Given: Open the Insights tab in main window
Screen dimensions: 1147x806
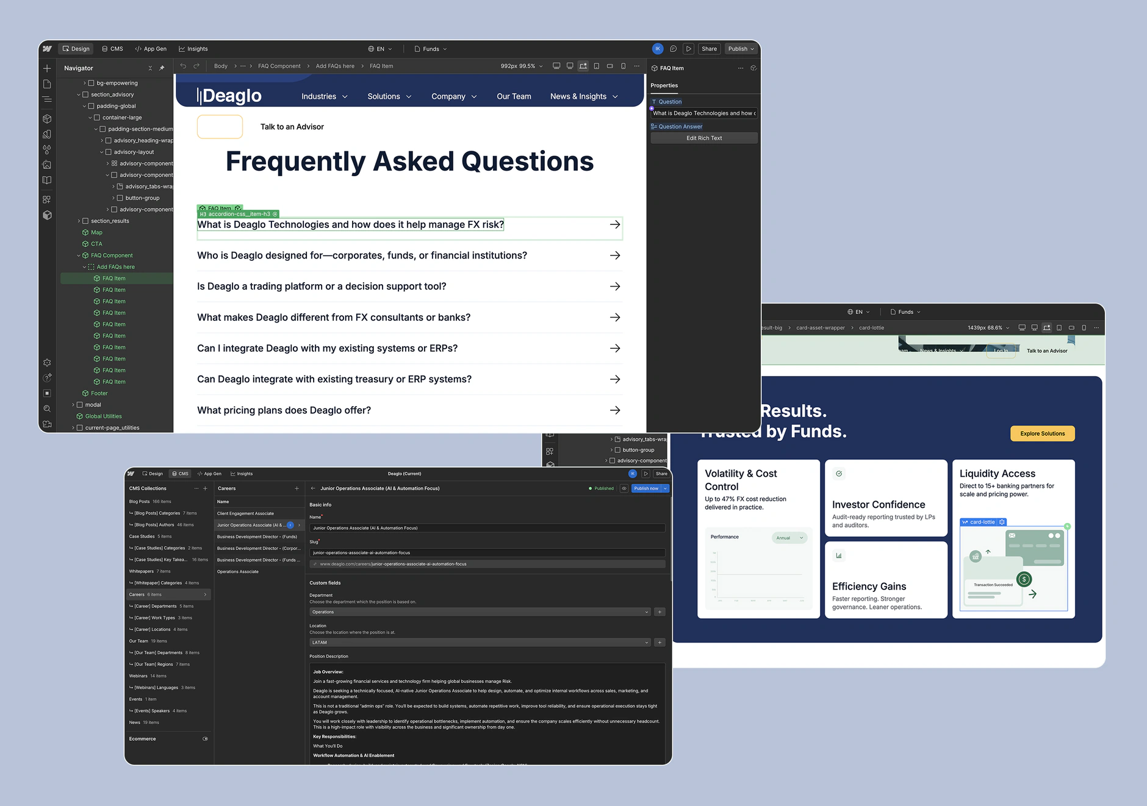Looking at the screenshot, I should pyautogui.click(x=193, y=49).
